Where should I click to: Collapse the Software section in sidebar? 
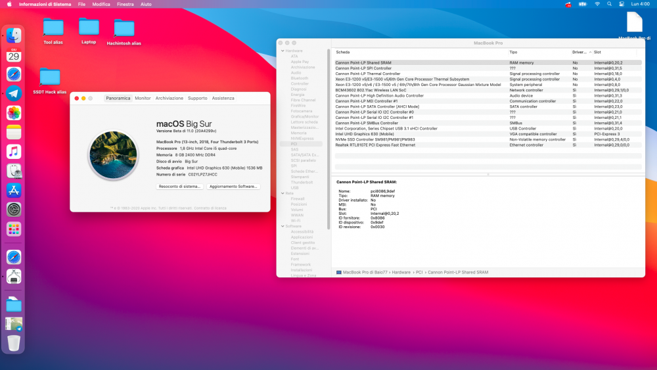tap(283, 226)
